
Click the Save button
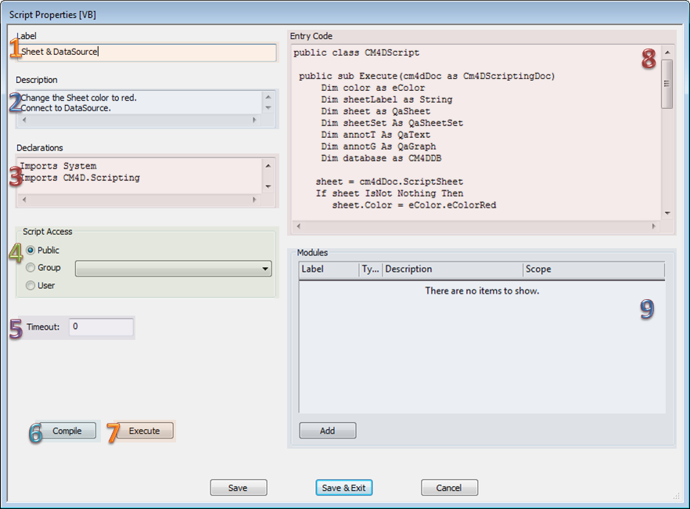click(238, 488)
